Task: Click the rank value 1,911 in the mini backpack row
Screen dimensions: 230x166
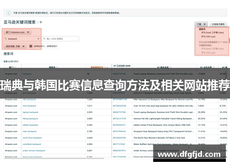Action: 90,106
